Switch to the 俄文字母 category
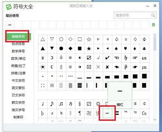 (x=18, y=110)
